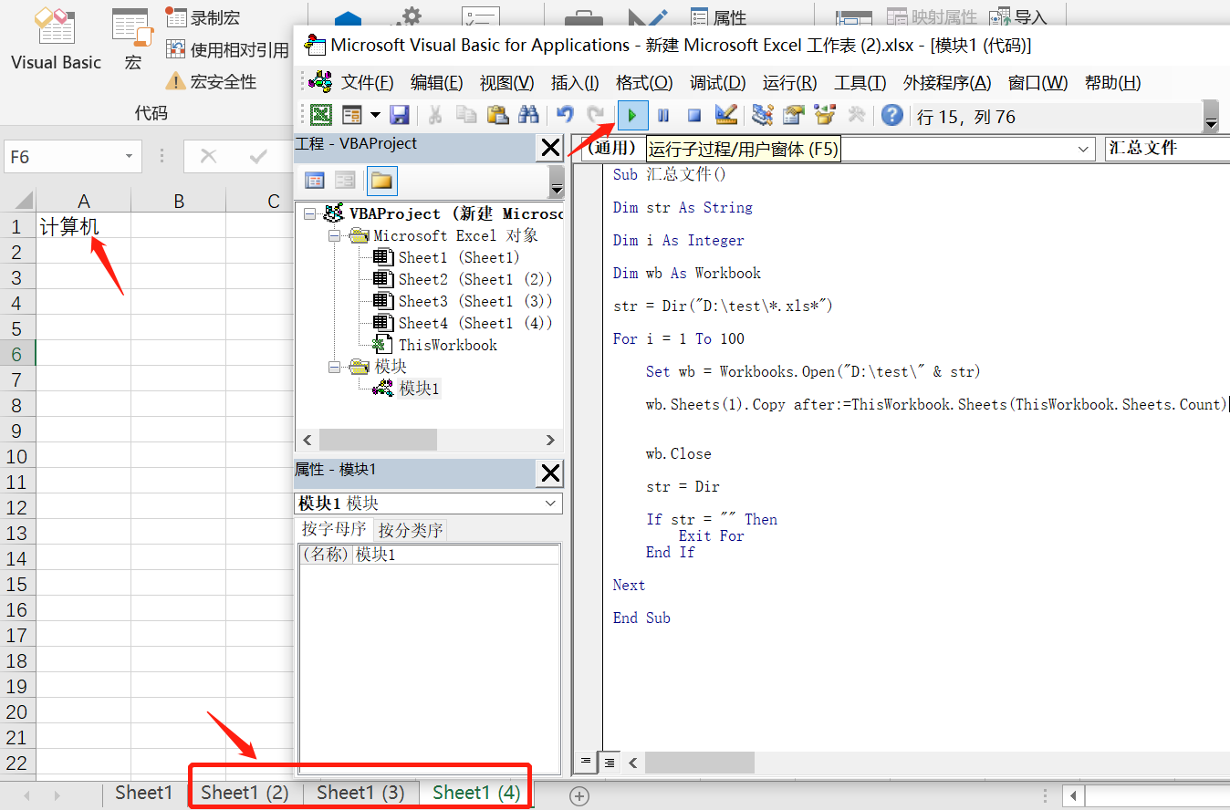Collapse the VBAProject tree node
The height and width of the screenshot is (810, 1230).
click(x=309, y=213)
